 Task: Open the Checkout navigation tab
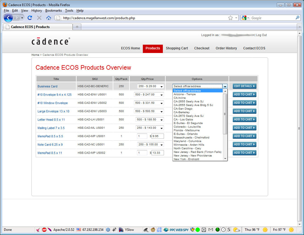click(201, 48)
